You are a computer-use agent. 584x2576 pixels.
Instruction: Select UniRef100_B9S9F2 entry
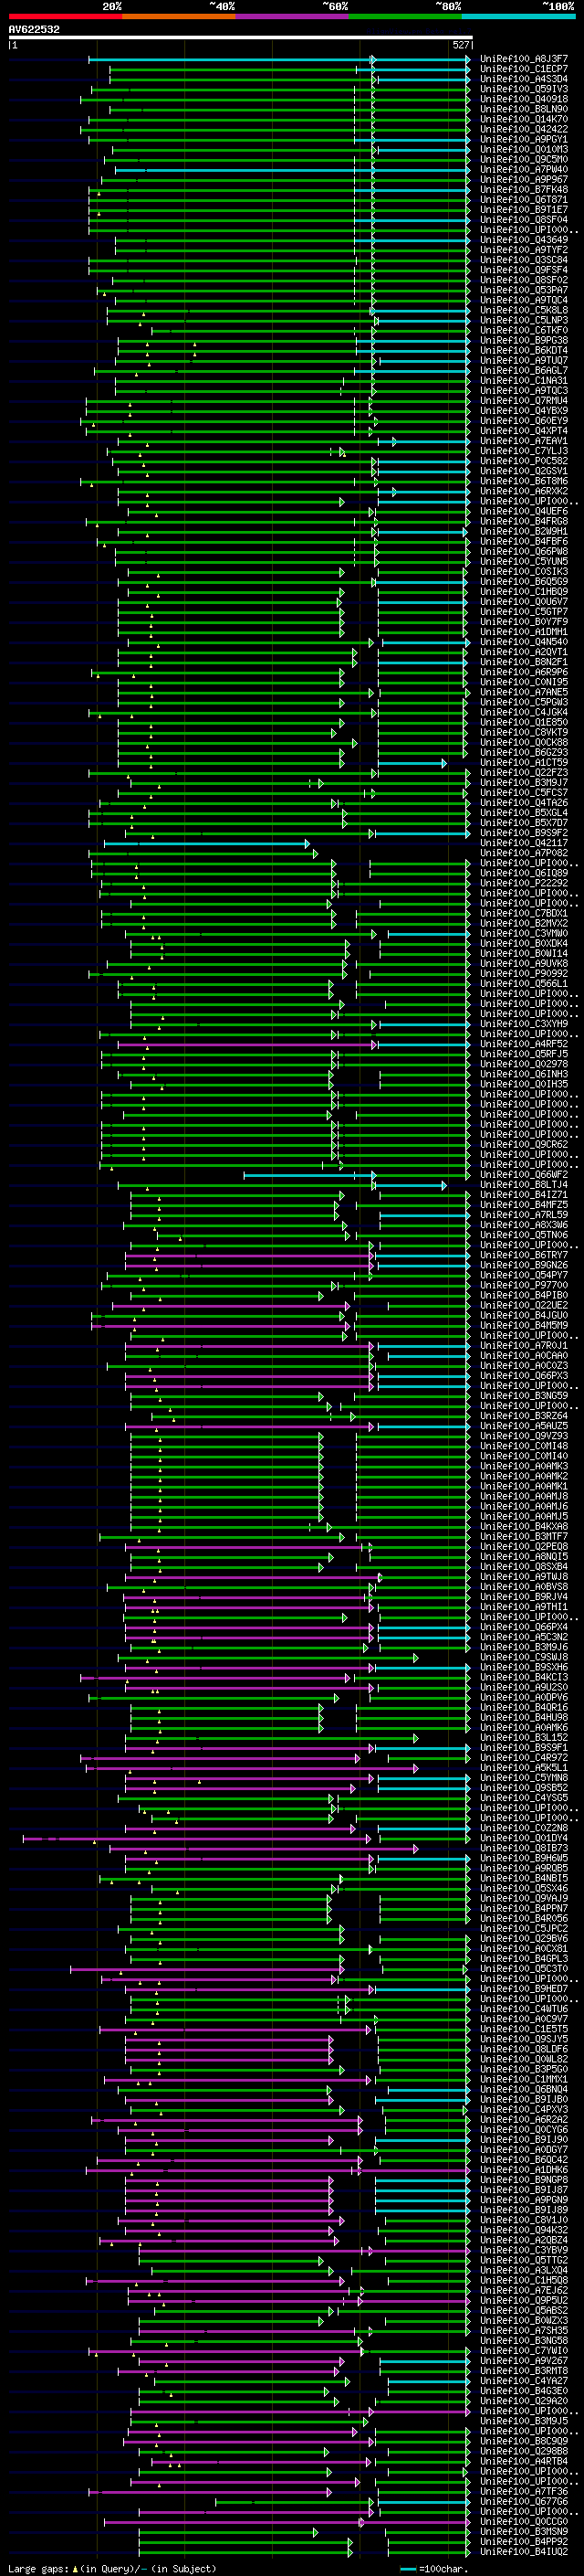click(524, 833)
